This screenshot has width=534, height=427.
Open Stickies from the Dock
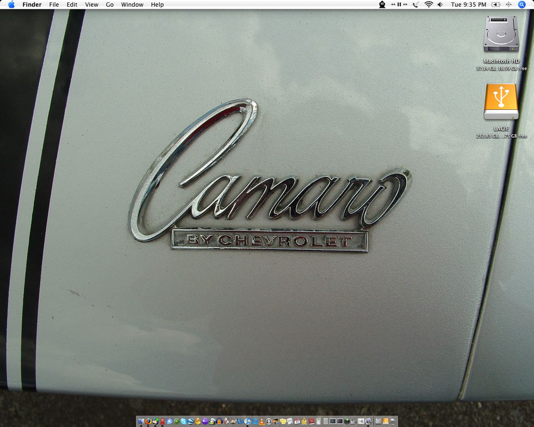283,421
